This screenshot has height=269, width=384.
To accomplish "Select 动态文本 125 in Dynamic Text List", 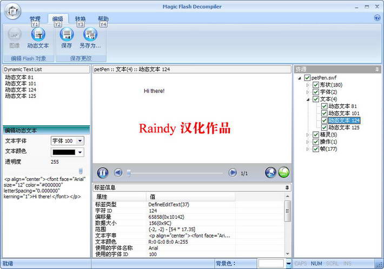I will [21, 96].
